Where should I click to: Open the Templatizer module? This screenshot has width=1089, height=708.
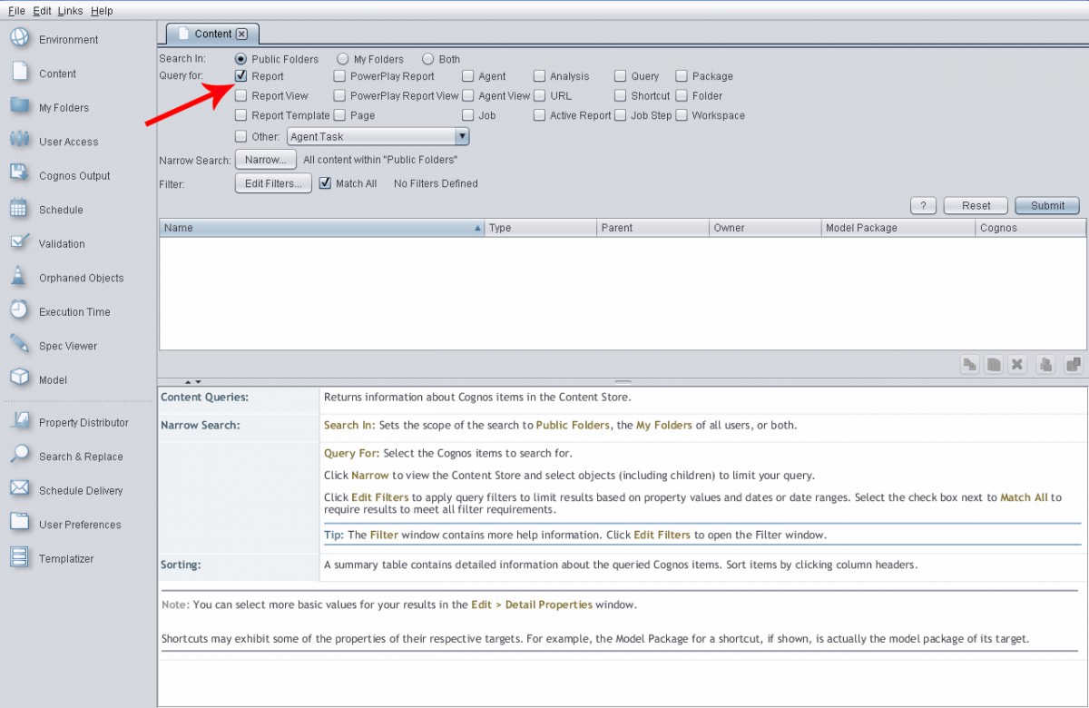click(53, 558)
